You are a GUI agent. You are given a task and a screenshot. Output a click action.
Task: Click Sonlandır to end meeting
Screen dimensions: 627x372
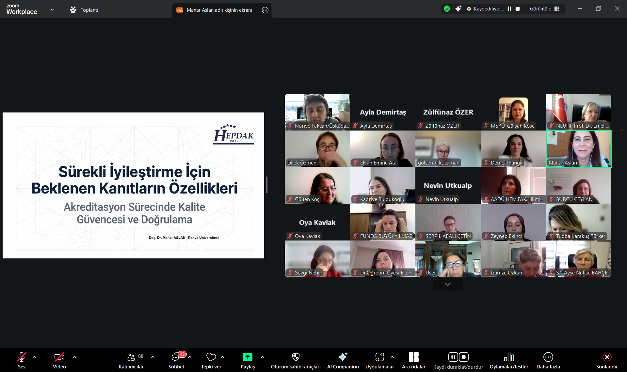[607, 357]
